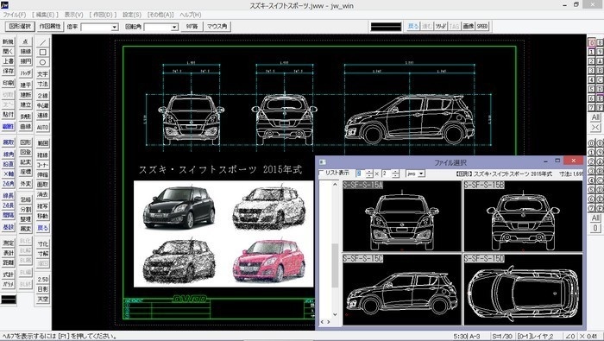Click the AUTO mode tool
The image size is (604, 341).
(x=43, y=127)
